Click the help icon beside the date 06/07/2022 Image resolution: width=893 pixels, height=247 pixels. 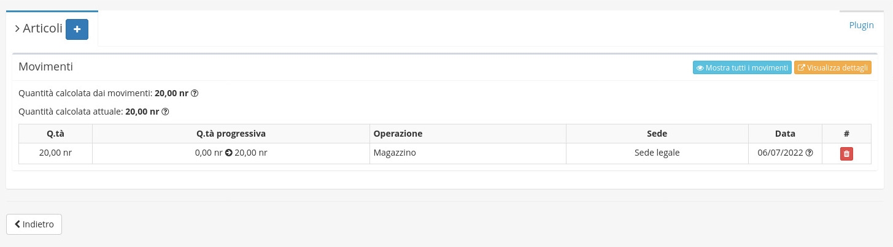pyautogui.click(x=809, y=153)
